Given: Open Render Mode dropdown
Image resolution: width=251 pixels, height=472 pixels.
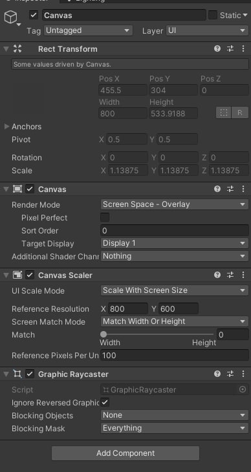Looking at the screenshot, I should 175,204.
